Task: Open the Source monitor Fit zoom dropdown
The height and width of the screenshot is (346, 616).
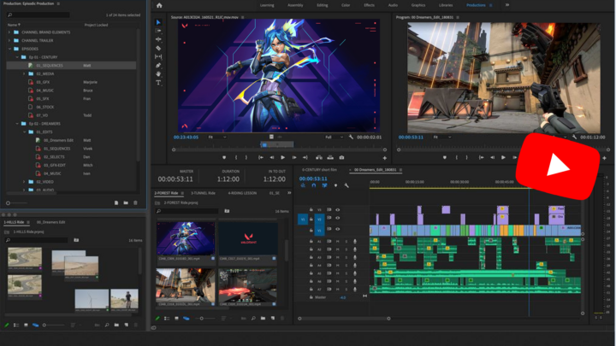Action: click(216, 137)
